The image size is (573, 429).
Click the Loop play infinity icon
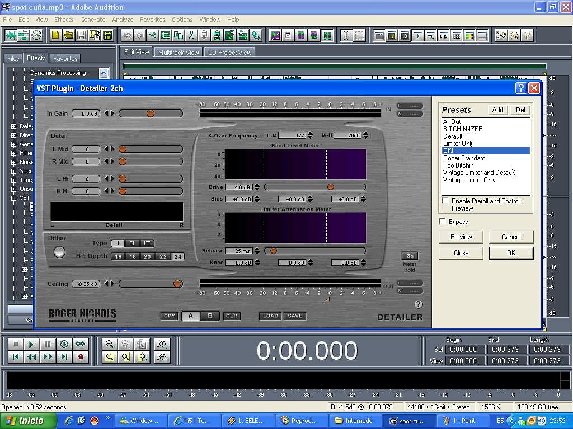(x=81, y=344)
